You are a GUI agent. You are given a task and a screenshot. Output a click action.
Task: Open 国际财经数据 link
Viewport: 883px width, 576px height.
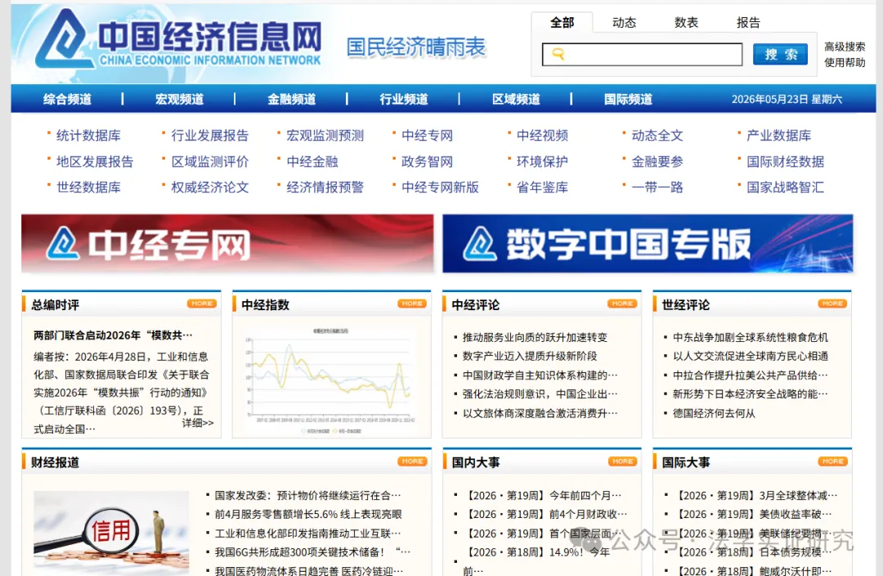785,162
